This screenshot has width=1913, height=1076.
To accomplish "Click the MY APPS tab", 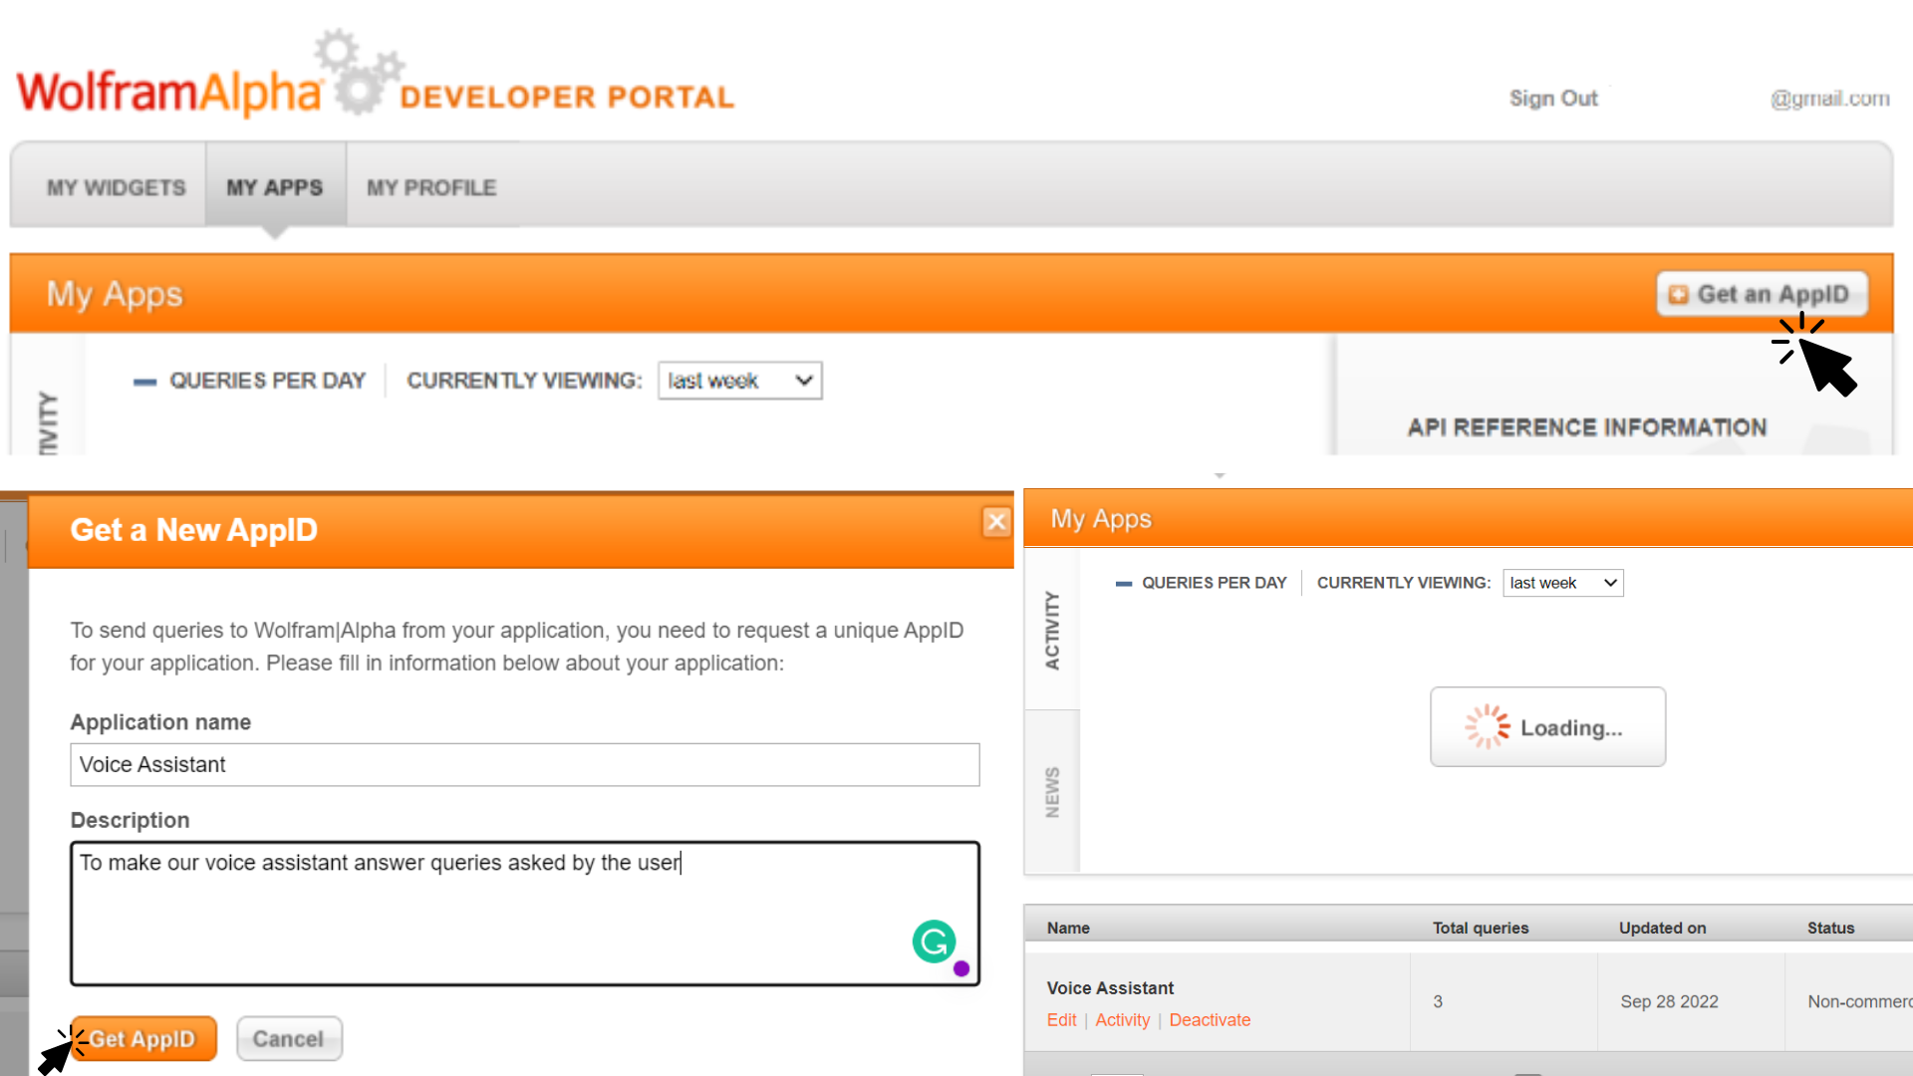I will coord(273,186).
